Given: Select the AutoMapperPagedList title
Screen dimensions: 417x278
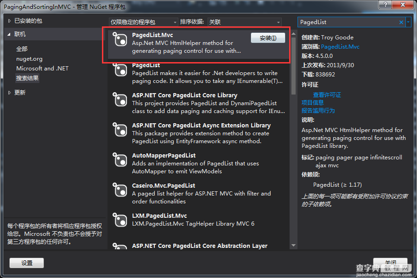Looking at the screenshot, I should pyautogui.click(x=164, y=155).
